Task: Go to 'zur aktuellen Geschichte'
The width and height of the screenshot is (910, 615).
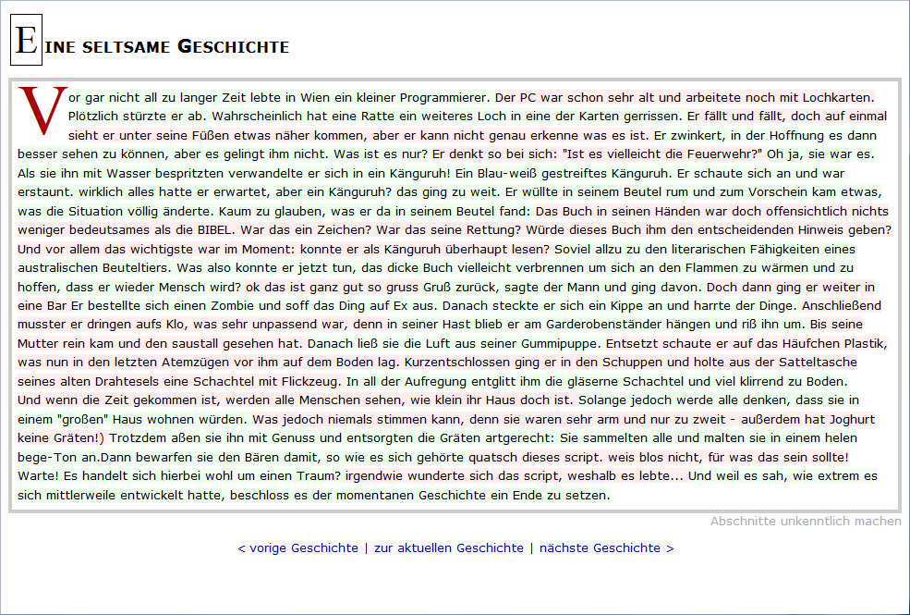Action: coord(449,548)
